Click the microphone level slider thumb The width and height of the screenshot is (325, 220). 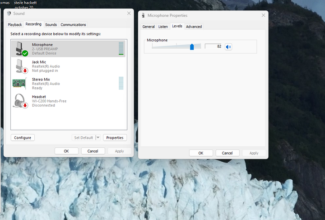[192, 47]
